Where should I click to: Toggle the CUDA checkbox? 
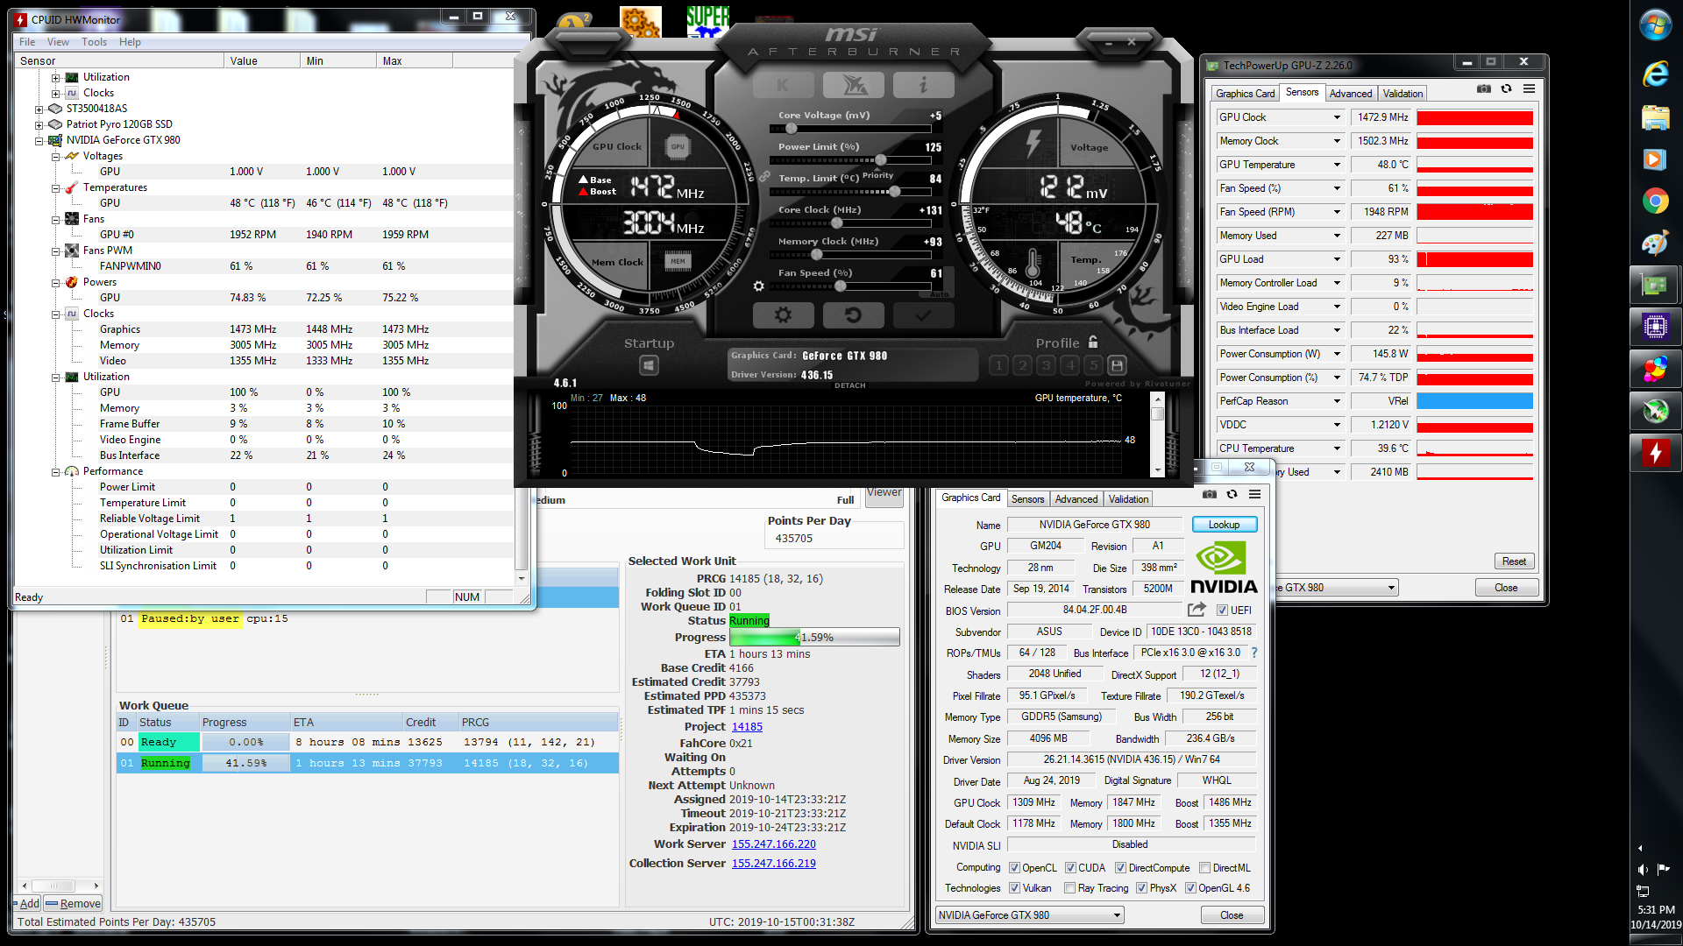1070,868
